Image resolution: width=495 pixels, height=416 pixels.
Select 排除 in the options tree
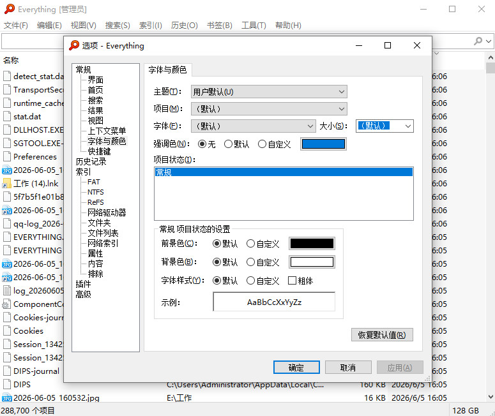point(95,274)
